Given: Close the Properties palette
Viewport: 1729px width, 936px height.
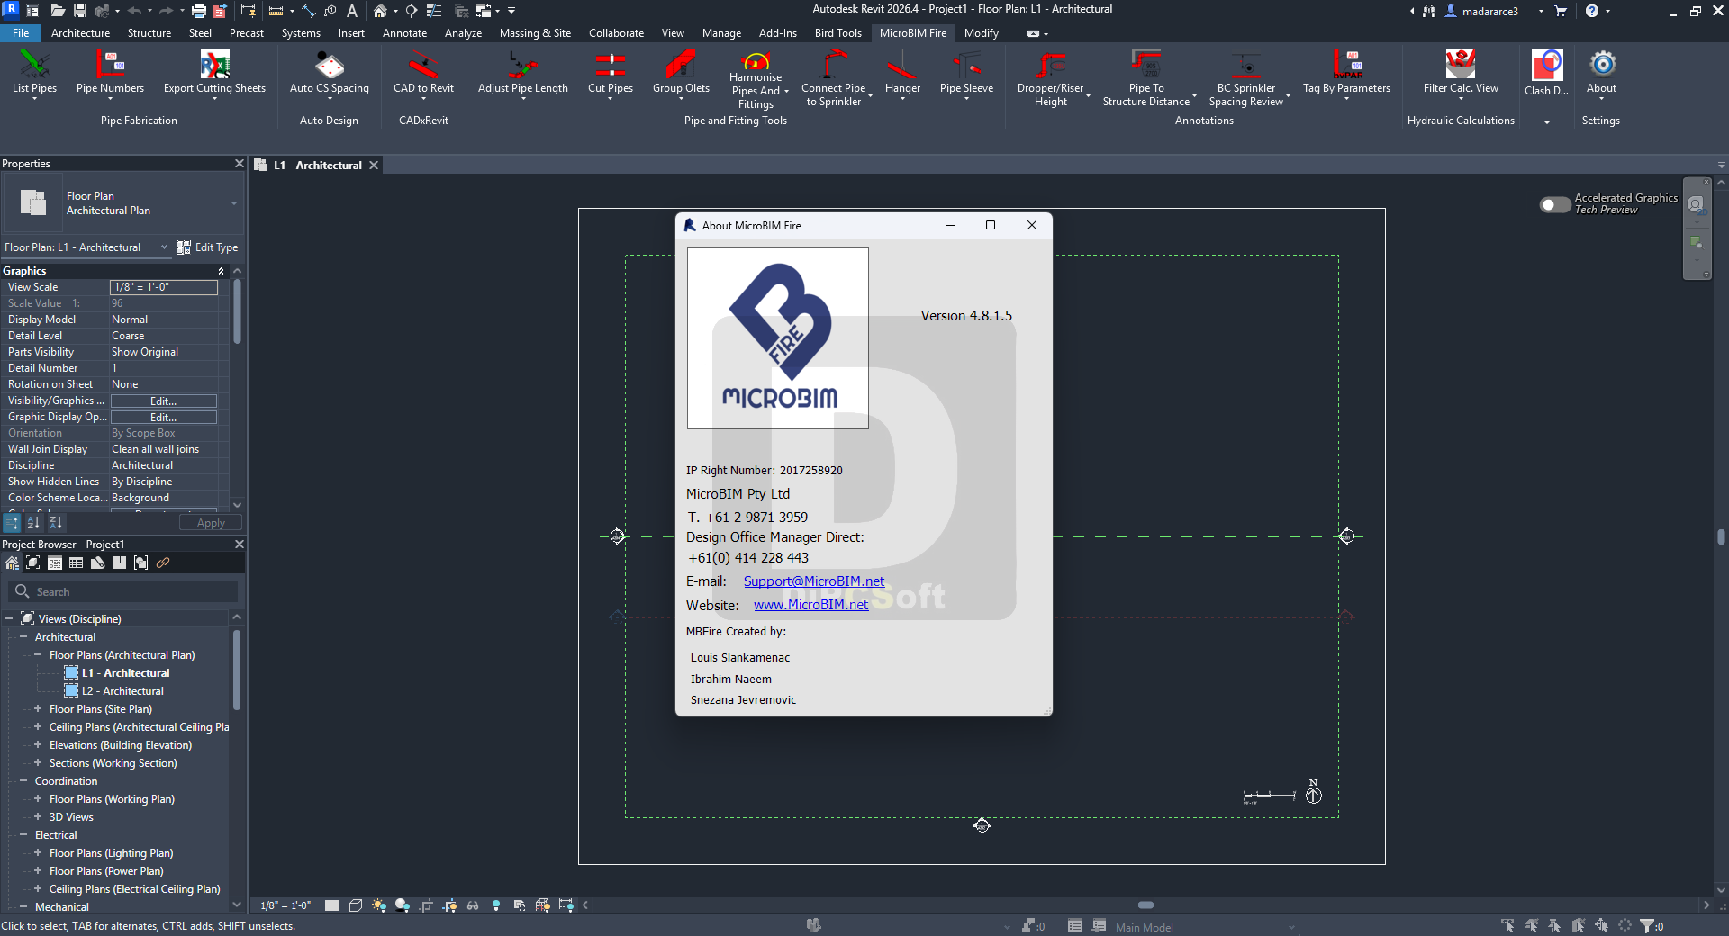Looking at the screenshot, I should click(240, 164).
